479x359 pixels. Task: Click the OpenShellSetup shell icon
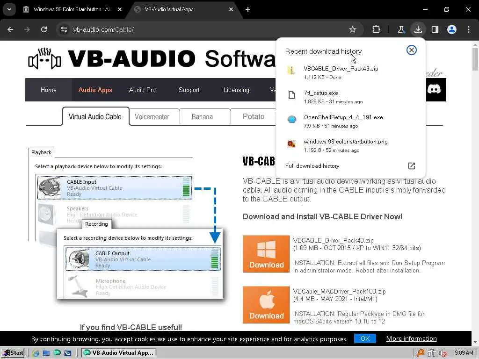(x=292, y=119)
